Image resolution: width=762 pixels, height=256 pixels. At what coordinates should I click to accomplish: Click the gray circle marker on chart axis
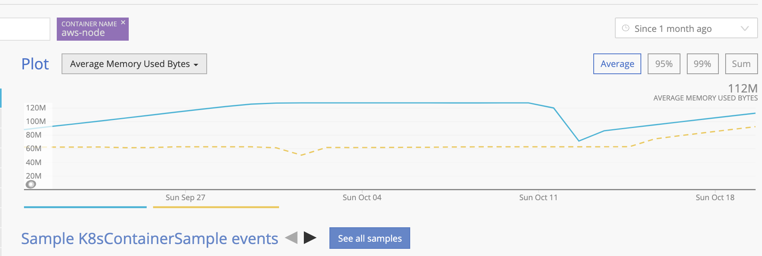31,184
